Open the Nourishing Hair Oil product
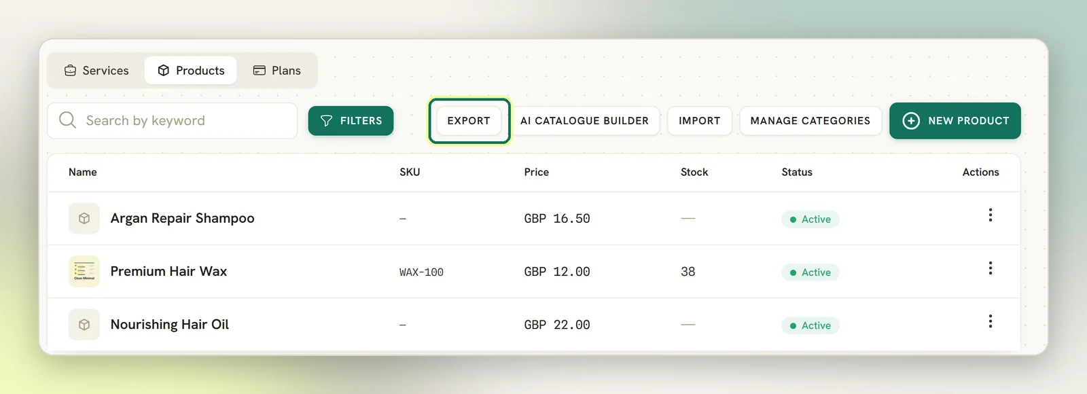 point(169,324)
